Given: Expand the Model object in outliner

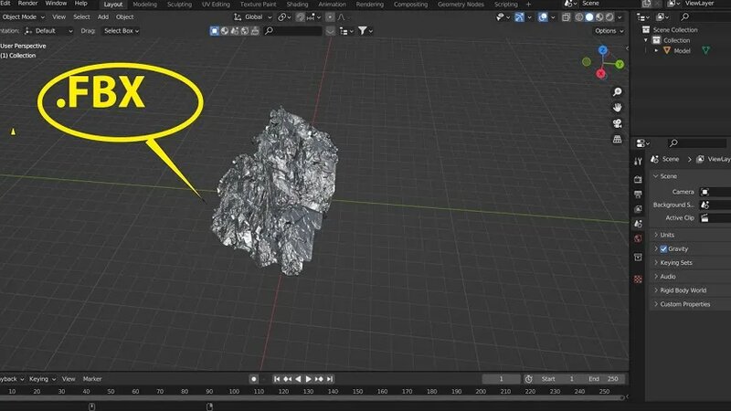Looking at the screenshot, I should (x=656, y=50).
